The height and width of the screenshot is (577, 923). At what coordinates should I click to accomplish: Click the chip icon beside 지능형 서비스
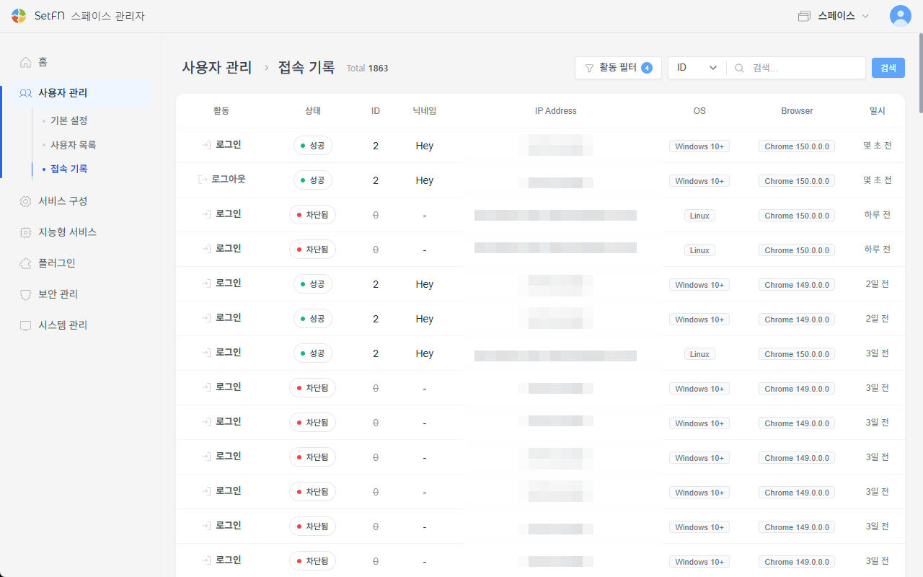coord(26,232)
